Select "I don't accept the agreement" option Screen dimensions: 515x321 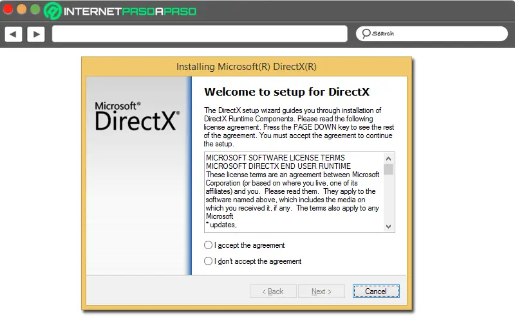click(208, 261)
